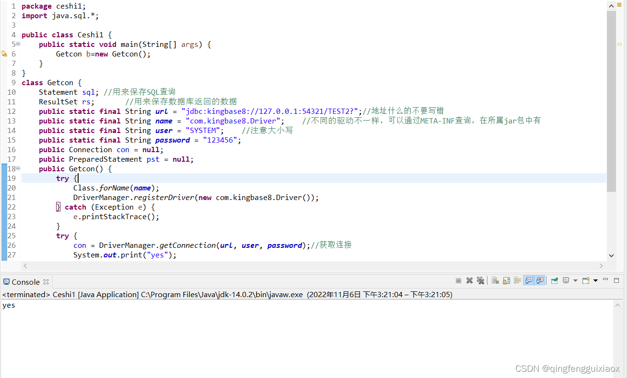The image size is (627, 378).
Task: Pin the Console view
Action: 554,280
